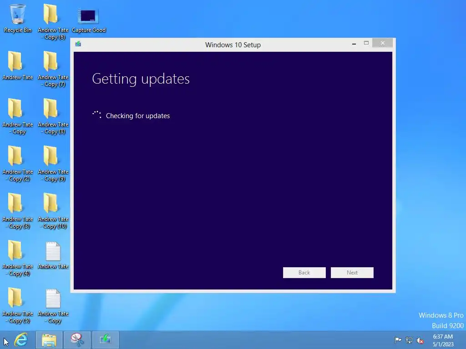Image resolution: width=466 pixels, height=349 pixels.
Task: Select the Andrew Tate - Copy (9) folder
Action: [53, 164]
